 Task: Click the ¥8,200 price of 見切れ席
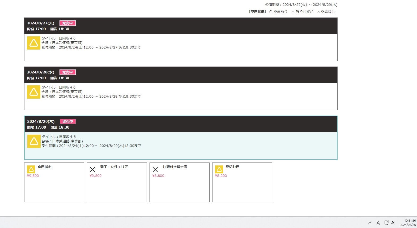pyautogui.click(x=221, y=176)
